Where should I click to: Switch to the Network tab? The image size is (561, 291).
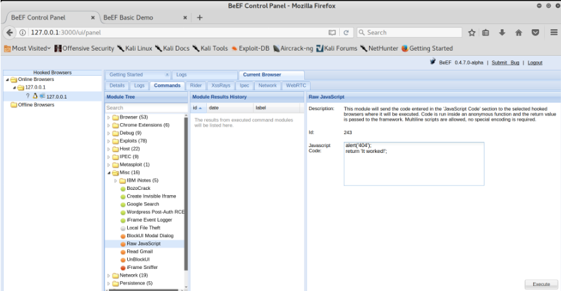click(267, 86)
